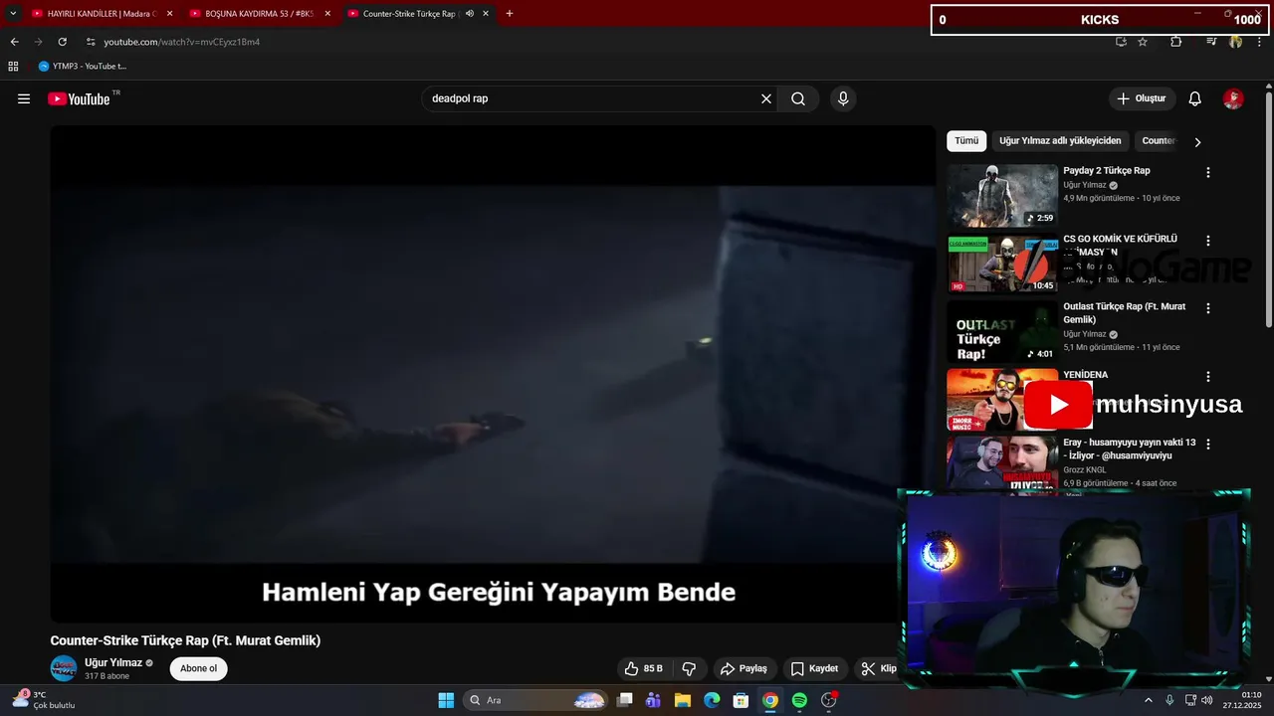Click the video player to pause
1274x716 pixels.
pyautogui.click(x=493, y=374)
